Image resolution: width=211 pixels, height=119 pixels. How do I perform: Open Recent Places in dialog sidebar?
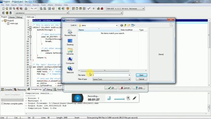pos(70,33)
